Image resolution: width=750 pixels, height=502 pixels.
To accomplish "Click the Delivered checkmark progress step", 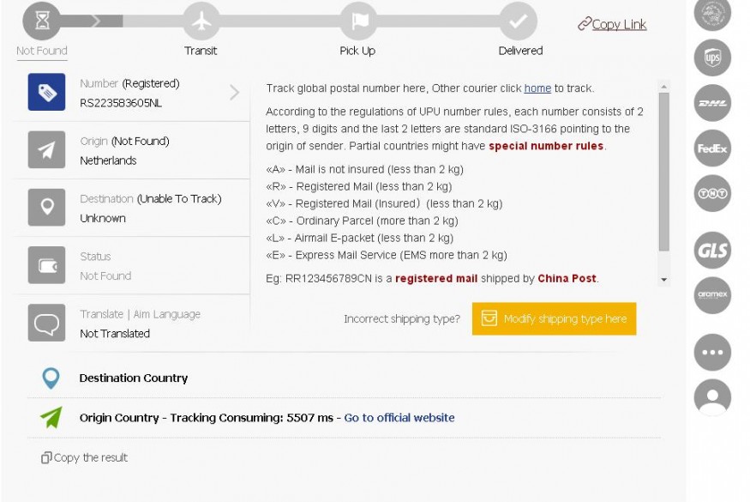I will [519, 21].
